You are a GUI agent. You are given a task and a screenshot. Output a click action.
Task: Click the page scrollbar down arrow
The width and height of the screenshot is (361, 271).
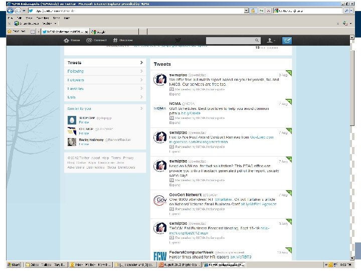352,258
